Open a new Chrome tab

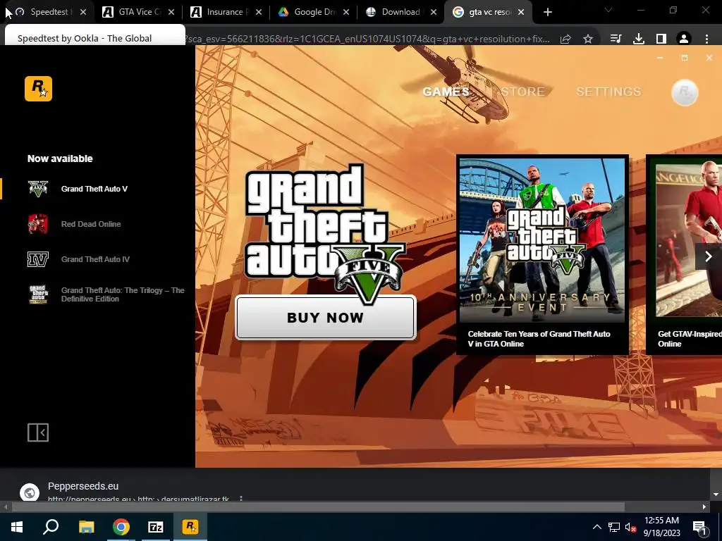[x=547, y=13]
